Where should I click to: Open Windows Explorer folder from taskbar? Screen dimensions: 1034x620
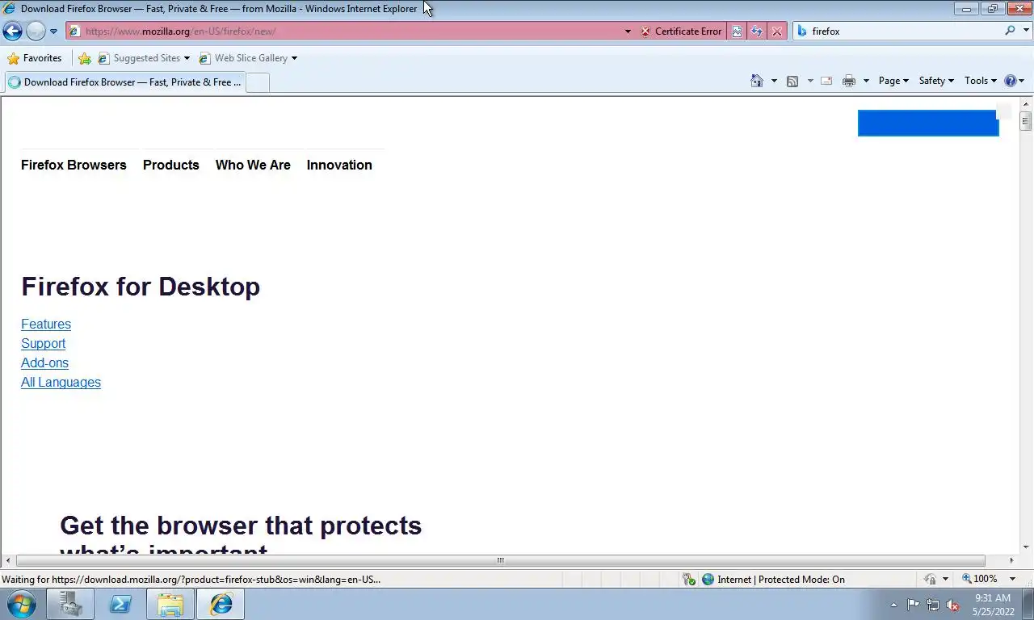coord(170,604)
